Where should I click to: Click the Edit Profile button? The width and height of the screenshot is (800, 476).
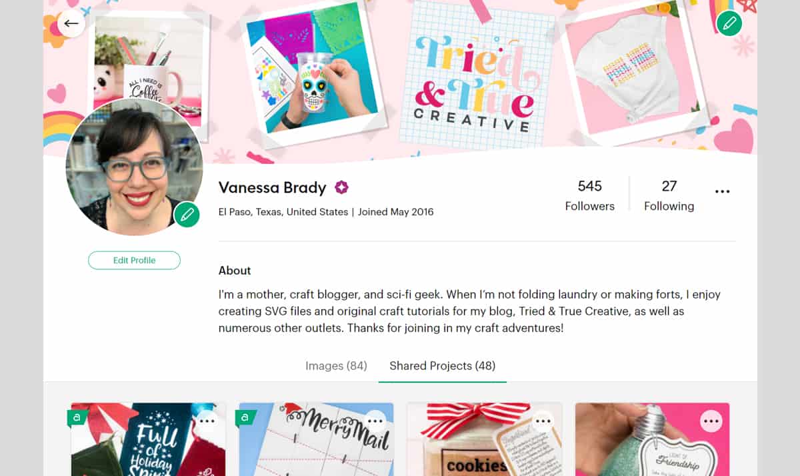(x=134, y=260)
